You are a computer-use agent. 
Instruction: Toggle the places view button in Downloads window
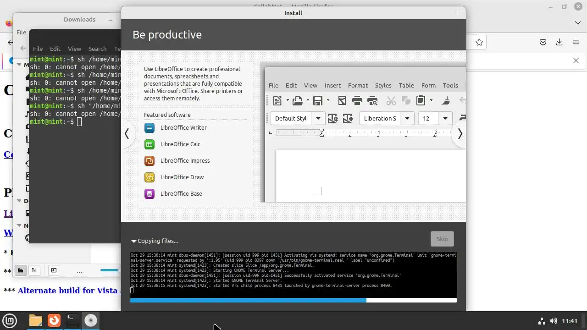(x=20, y=270)
